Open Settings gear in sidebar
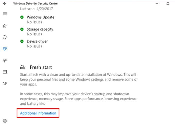175x125 pixels. click(5, 121)
